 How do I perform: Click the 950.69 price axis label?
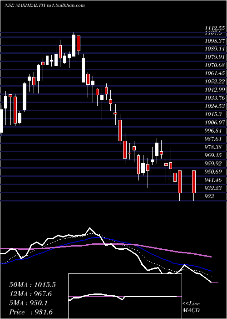(213, 172)
